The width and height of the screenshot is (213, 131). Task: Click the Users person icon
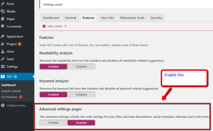pos(3,51)
